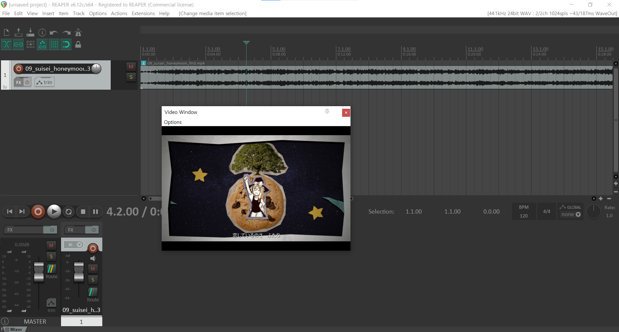Click the BPM 120 tempo field

tap(524, 211)
